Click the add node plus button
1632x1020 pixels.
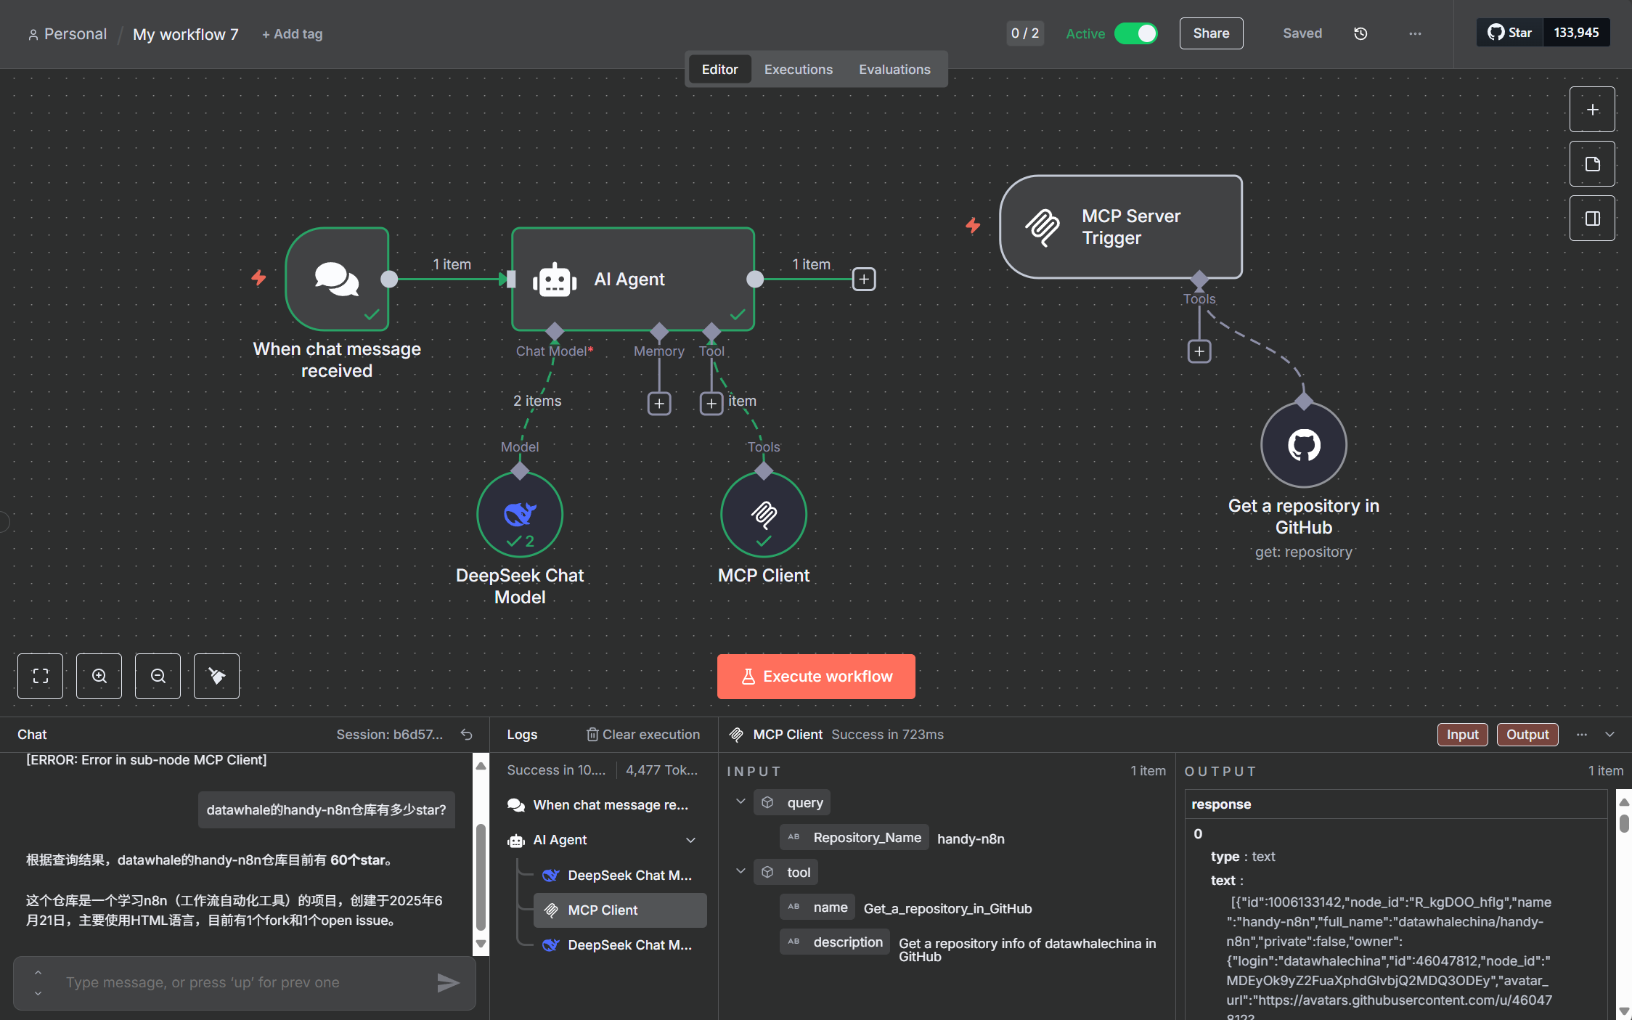click(1592, 110)
